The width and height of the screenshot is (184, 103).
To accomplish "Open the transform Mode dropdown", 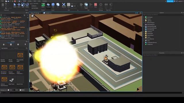I will point(37,4).
